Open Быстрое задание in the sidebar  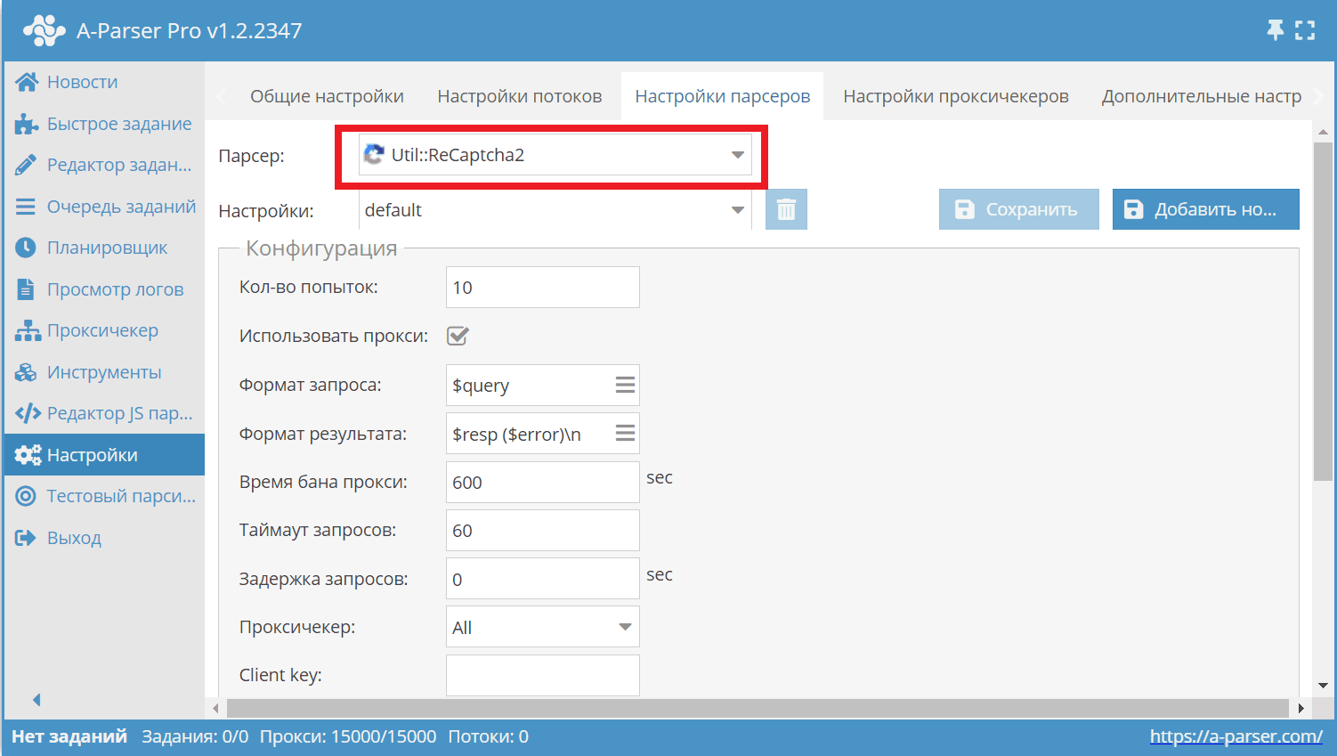[x=104, y=124]
